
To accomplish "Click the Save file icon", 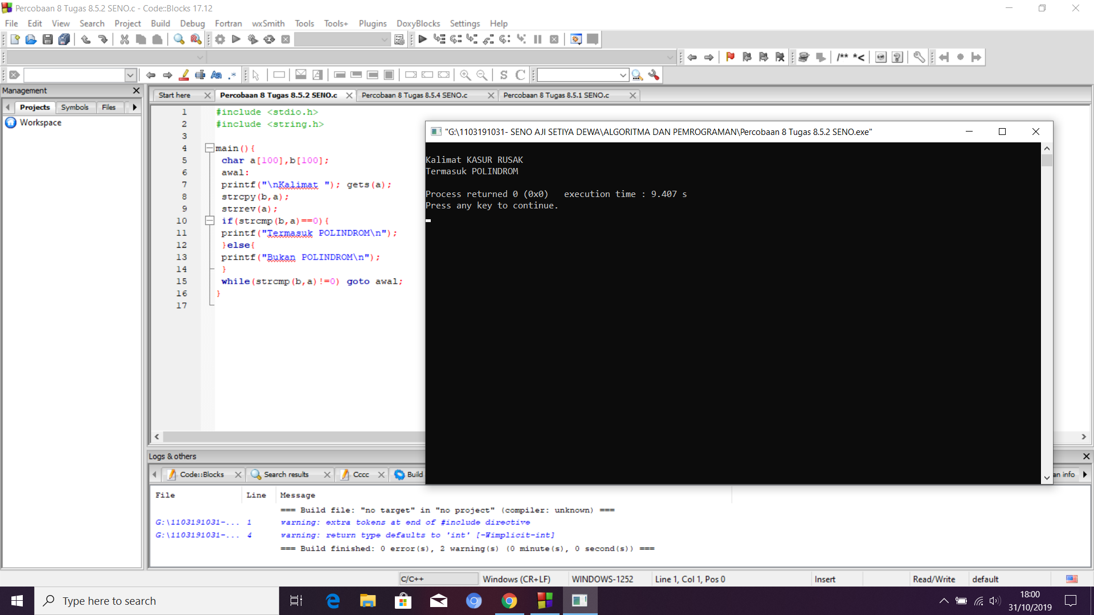I will pyautogui.click(x=48, y=39).
